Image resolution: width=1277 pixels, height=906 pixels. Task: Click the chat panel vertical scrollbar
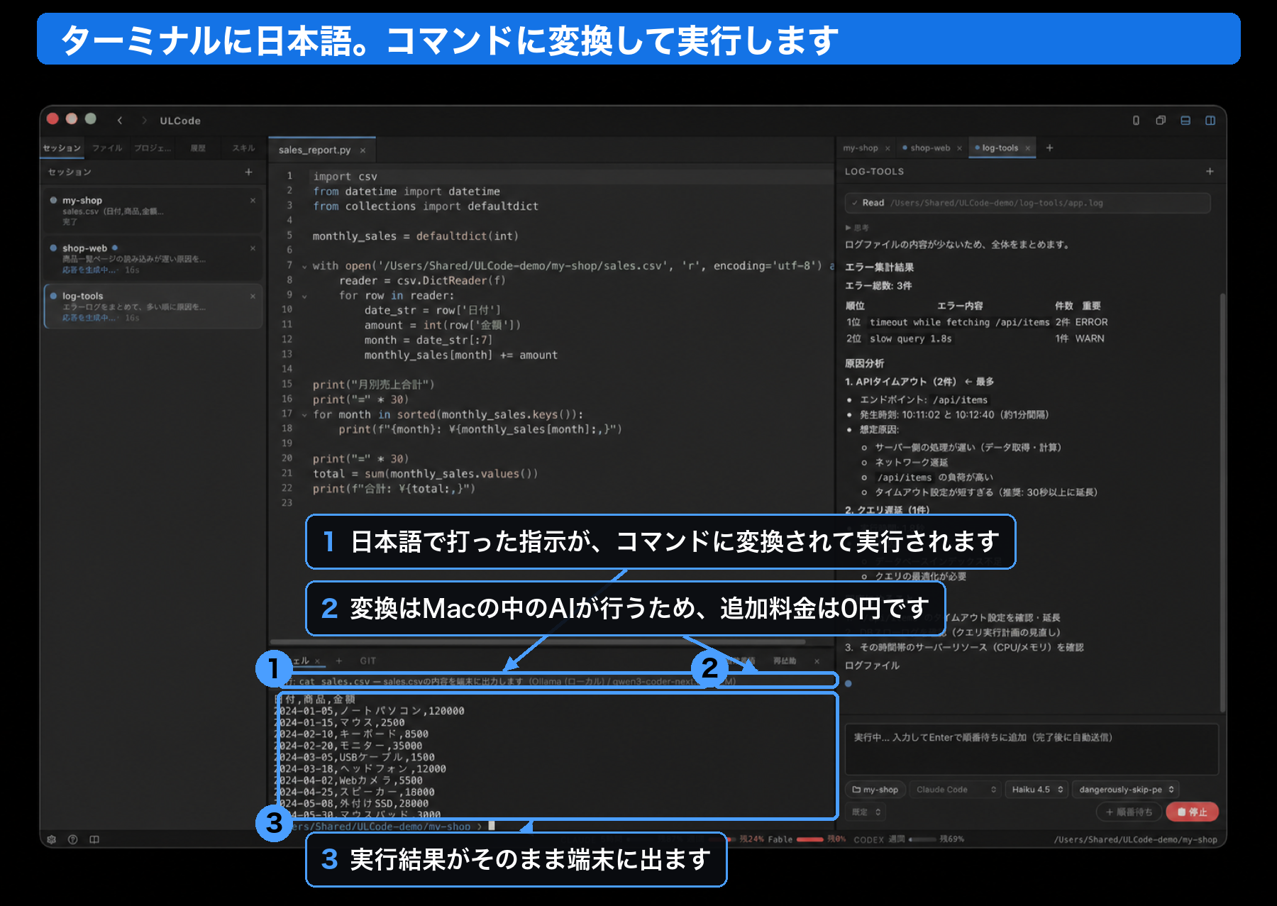tap(1222, 502)
